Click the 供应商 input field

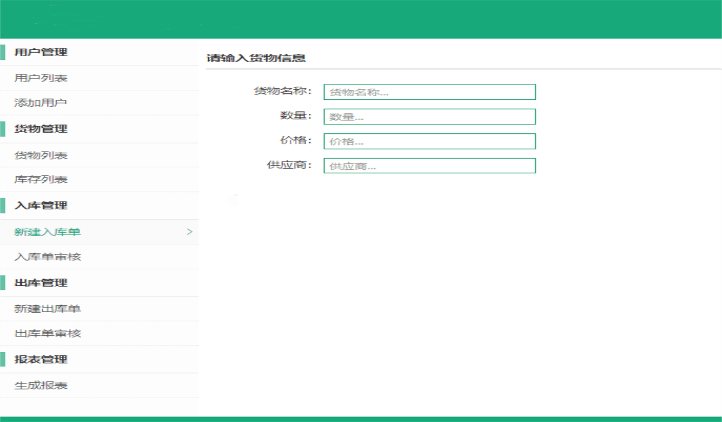(429, 165)
